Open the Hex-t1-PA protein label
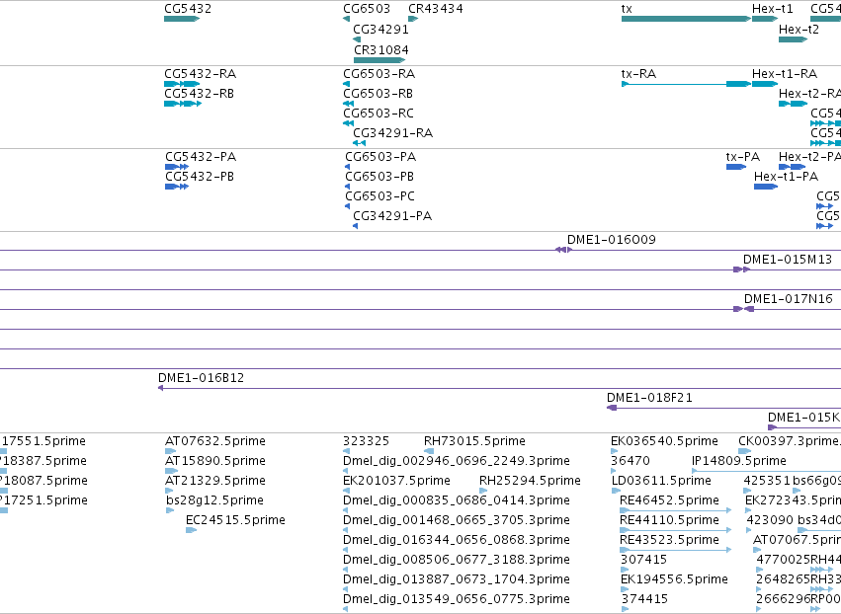 [x=786, y=177]
